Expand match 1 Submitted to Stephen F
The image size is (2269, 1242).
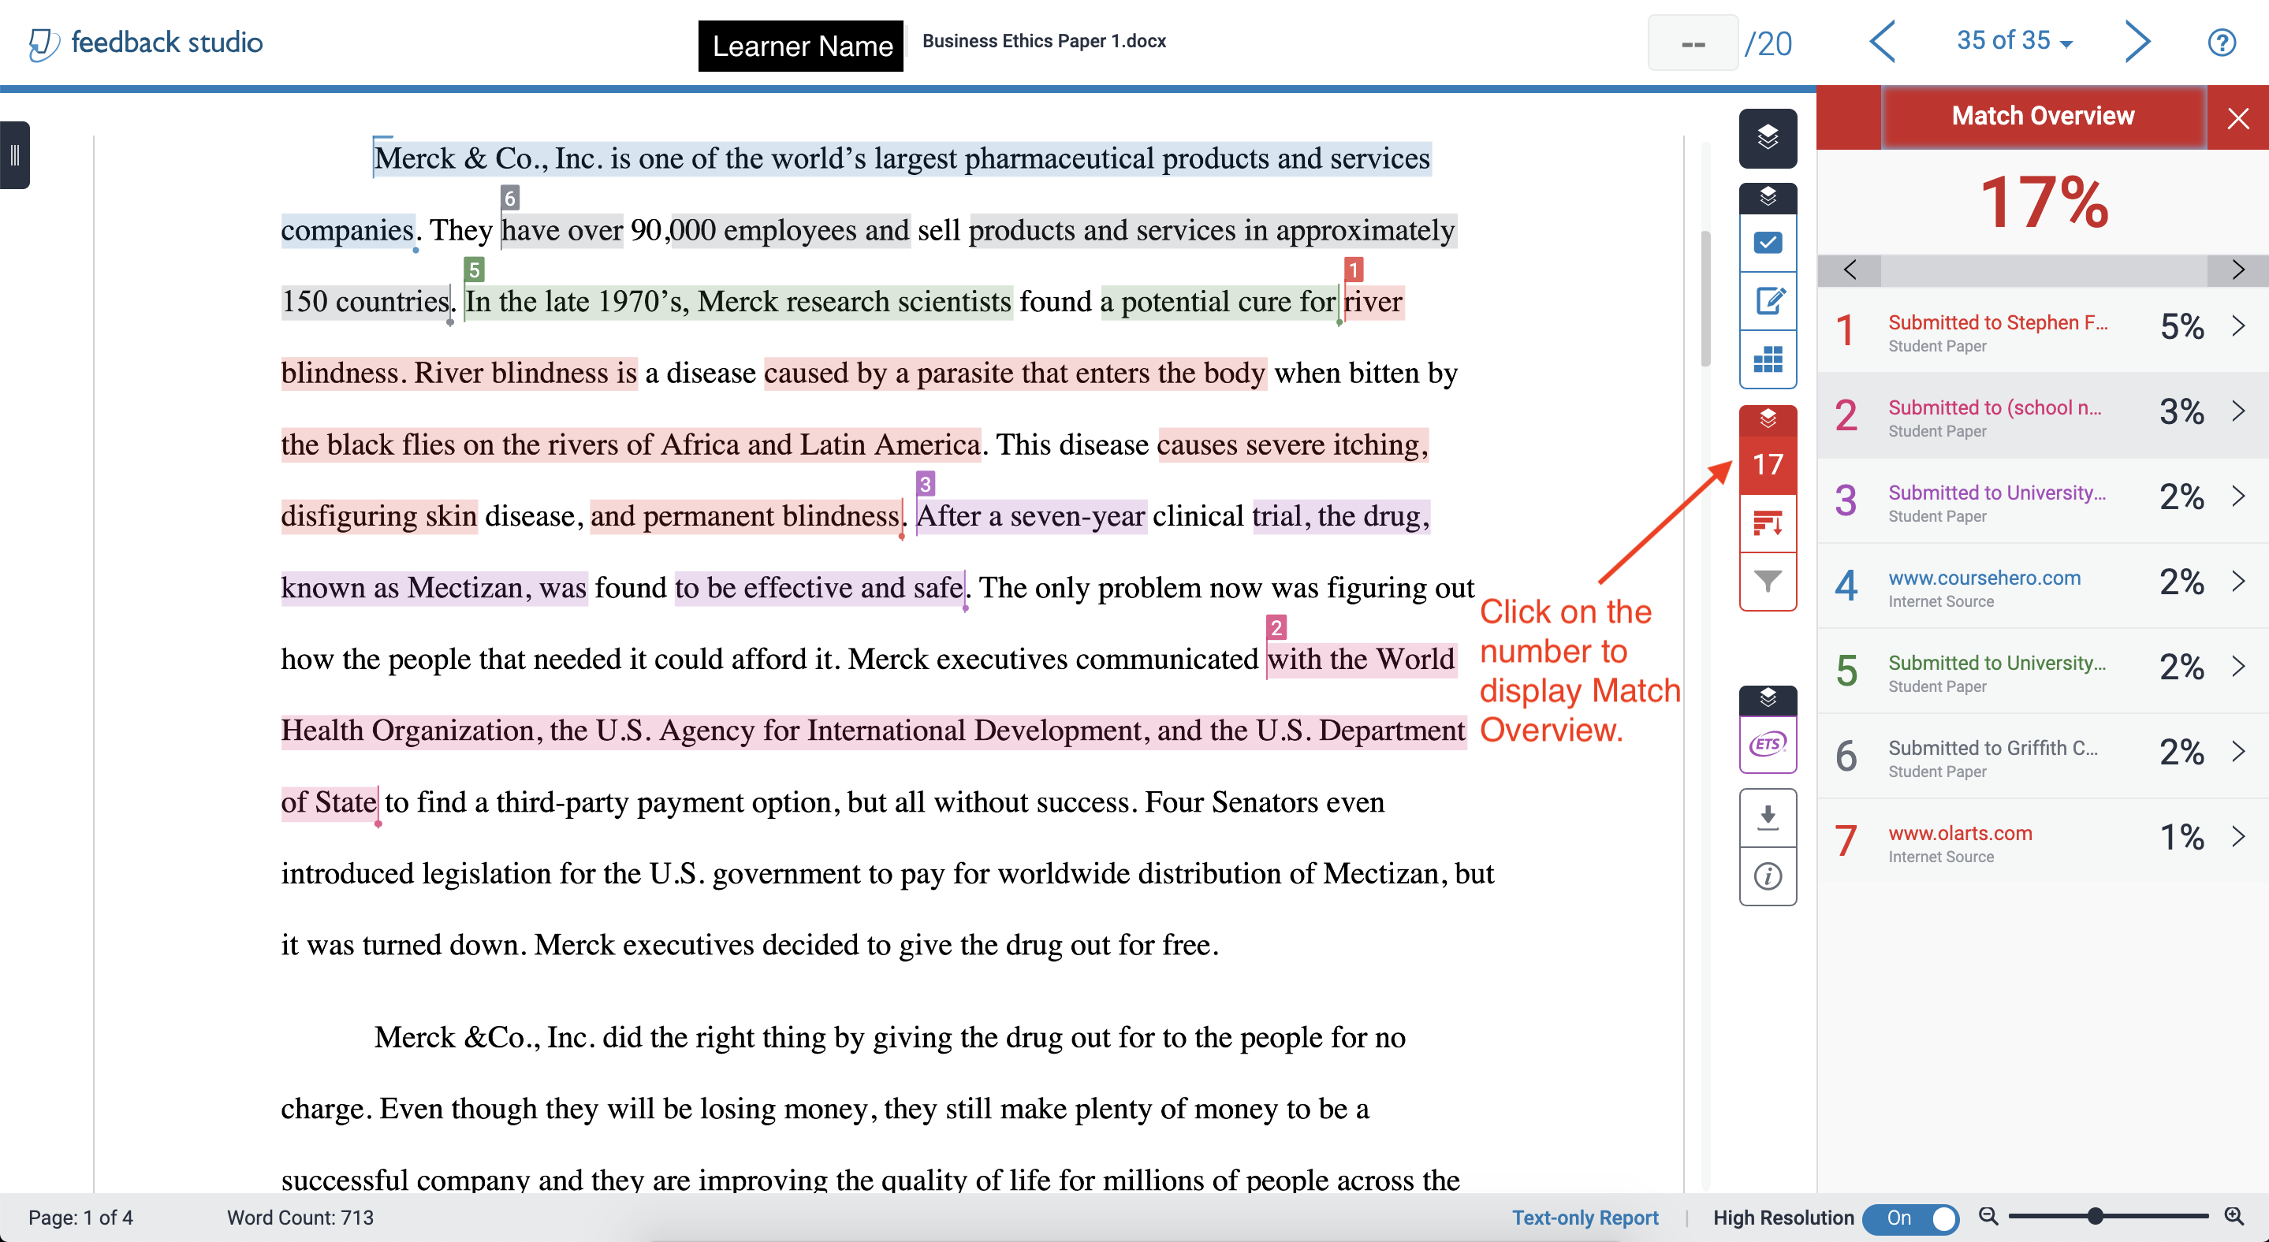pos(2238,326)
